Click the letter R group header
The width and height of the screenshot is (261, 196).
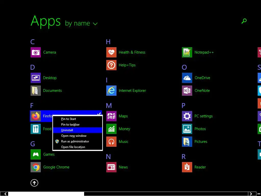[x=184, y=157]
